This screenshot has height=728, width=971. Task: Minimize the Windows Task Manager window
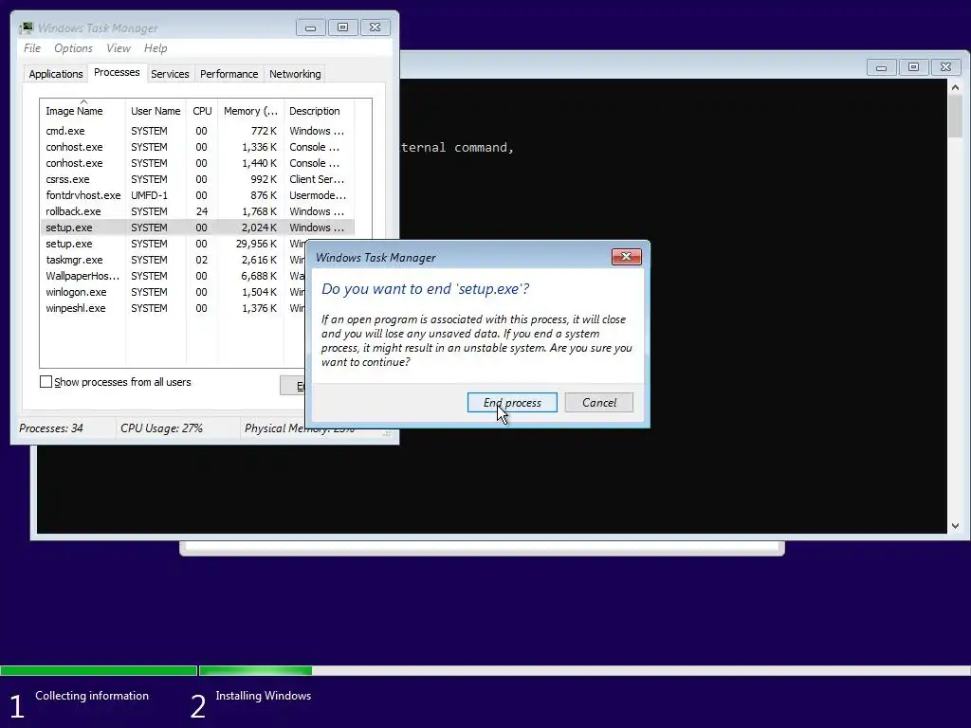[310, 27]
